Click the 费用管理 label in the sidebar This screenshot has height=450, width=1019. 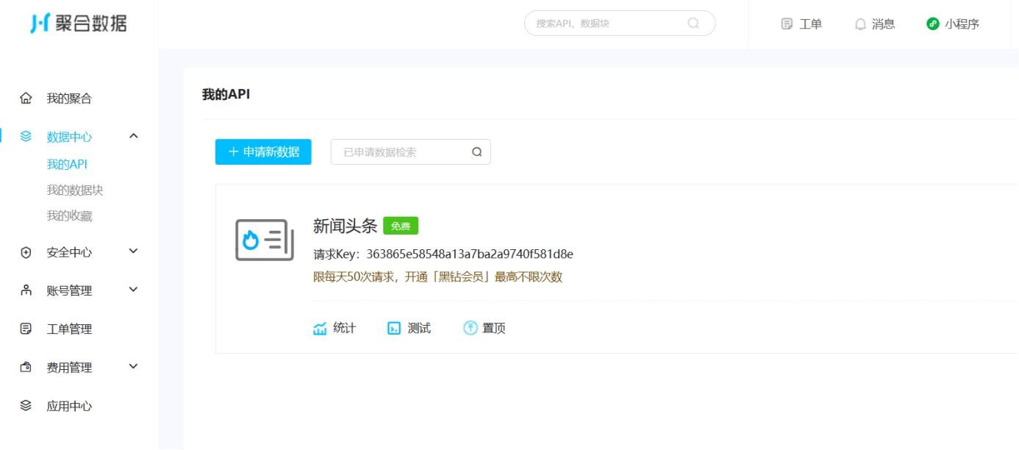click(69, 368)
